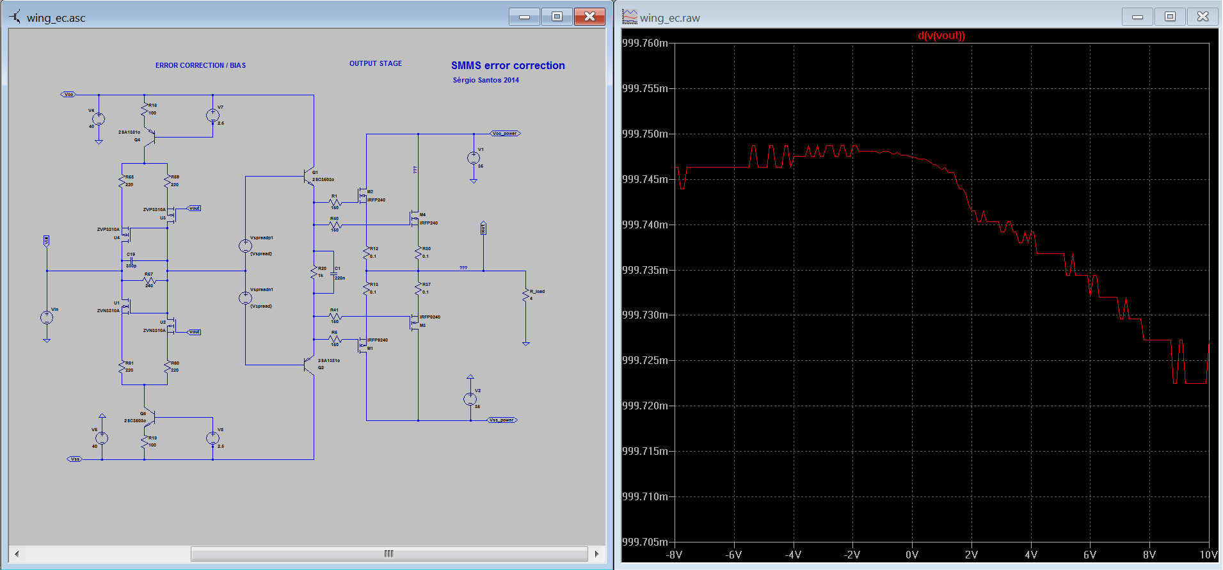Click resistor R20 1k symbol
Image resolution: width=1223 pixels, height=570 pixels.
tap(314, 273)
